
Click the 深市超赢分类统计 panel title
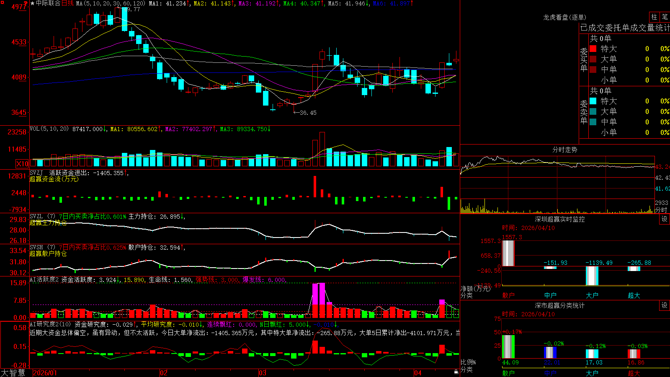coord(560,306)
